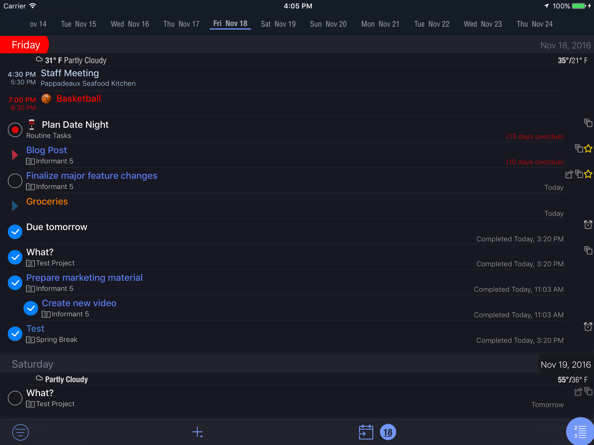Tap the share icon on Finalize major feature changes
The width and height of the screenshot is (594, 445).
tap(569, 174)
